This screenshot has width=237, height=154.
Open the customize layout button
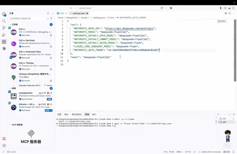[225, 8]
